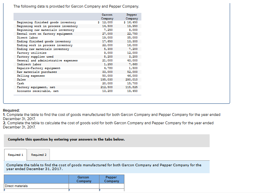
Task: Click Garcon raw materials purchases value 33,000
Action: pos(107,72)
